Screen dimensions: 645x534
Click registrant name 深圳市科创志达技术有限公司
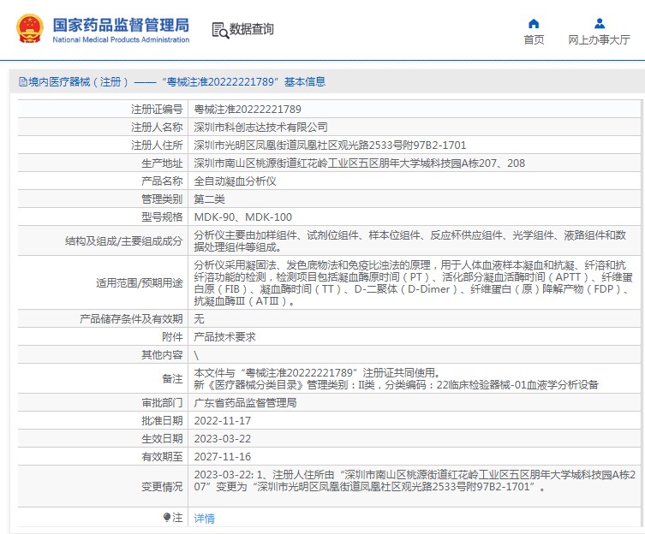(x=260, y=128)
